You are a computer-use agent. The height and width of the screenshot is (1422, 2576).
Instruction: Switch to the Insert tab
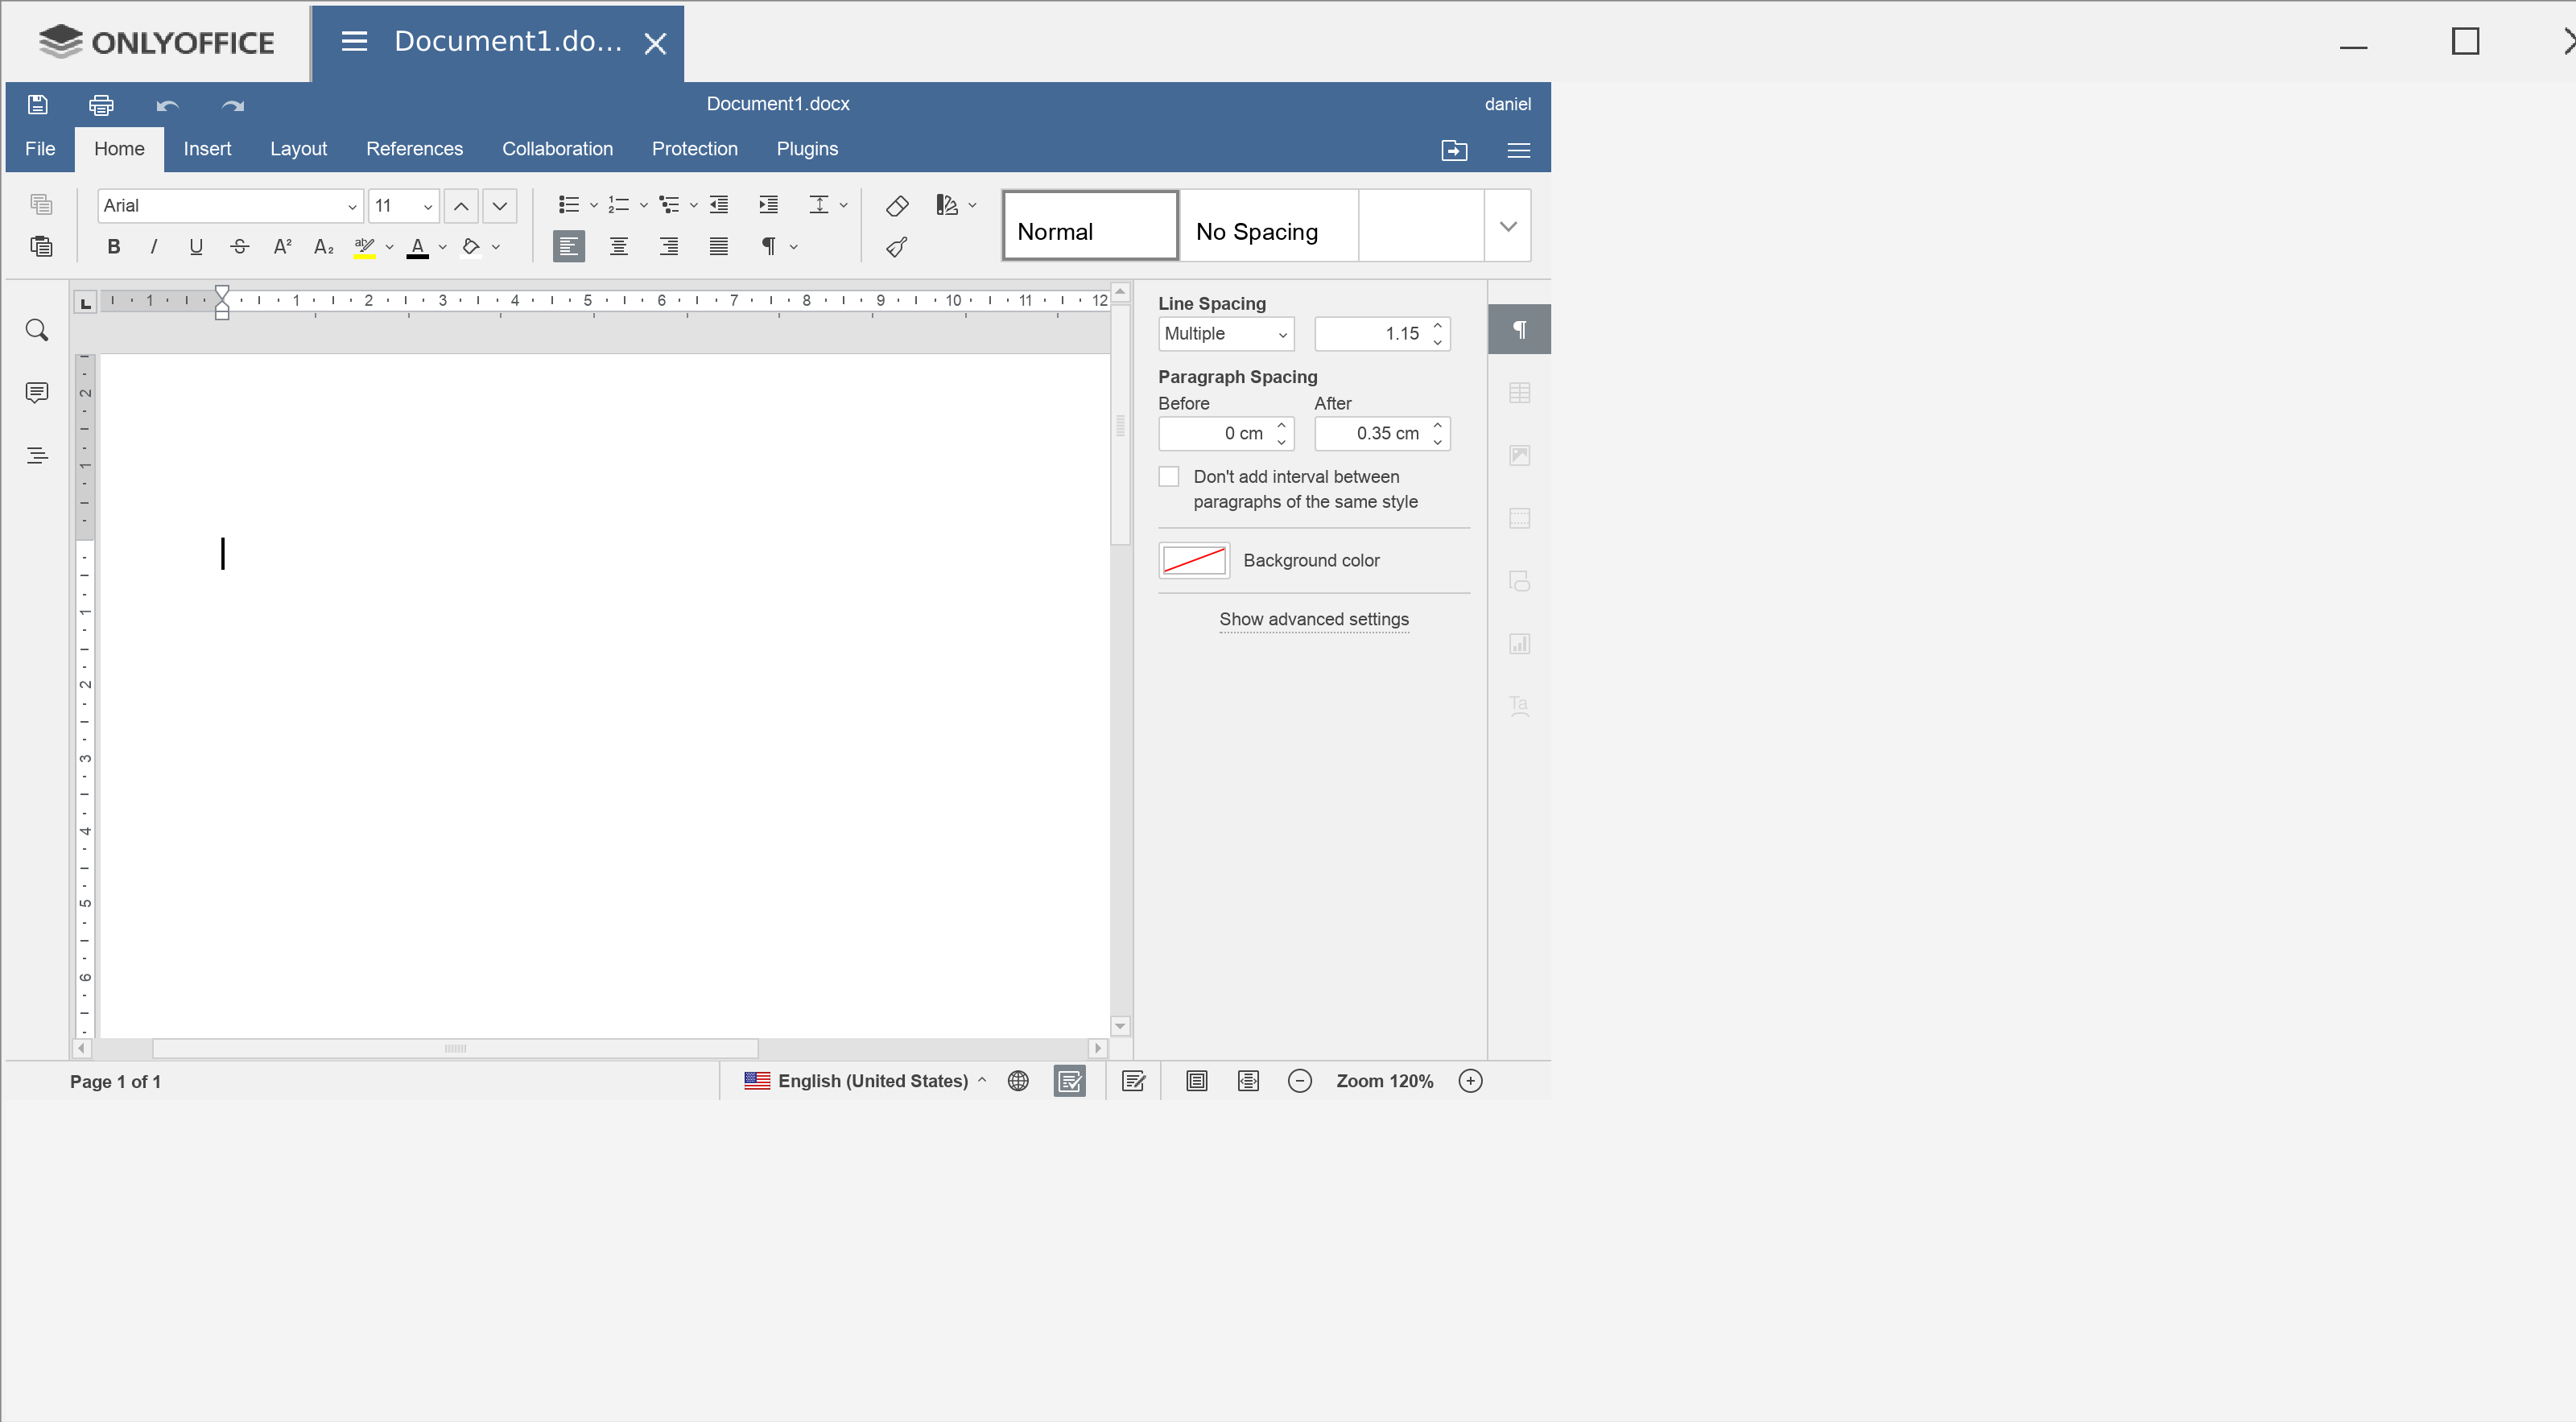[207, 149]
